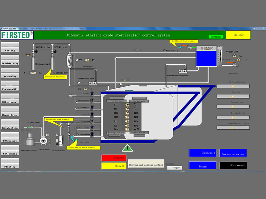Toggle the V. EO valve
Viewport: 266px width, 199px height.
pyautogui.click(x=35, y=51)
